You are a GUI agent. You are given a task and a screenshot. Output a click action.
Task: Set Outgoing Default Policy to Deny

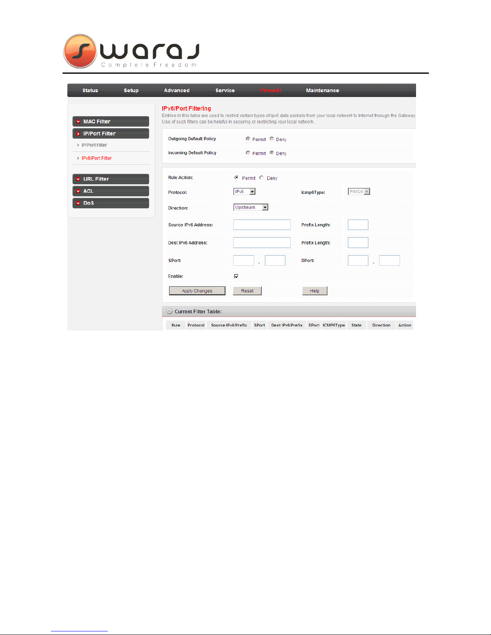(x=271, y=139)
